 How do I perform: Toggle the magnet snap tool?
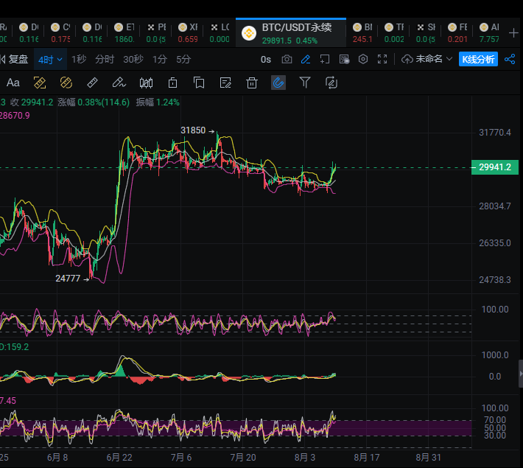(278, 83)
